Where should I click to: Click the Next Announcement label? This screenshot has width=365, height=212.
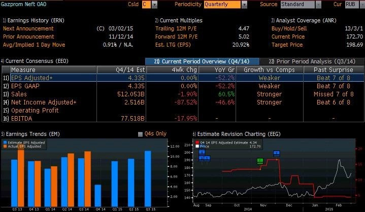coord(28,28)
